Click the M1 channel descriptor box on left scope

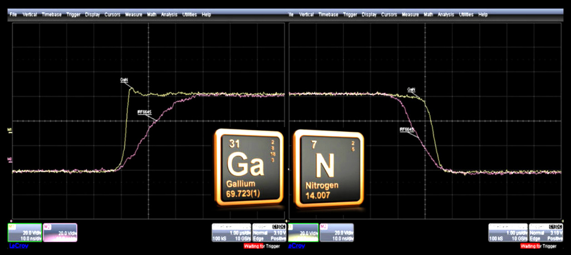[x=25, y=232]
